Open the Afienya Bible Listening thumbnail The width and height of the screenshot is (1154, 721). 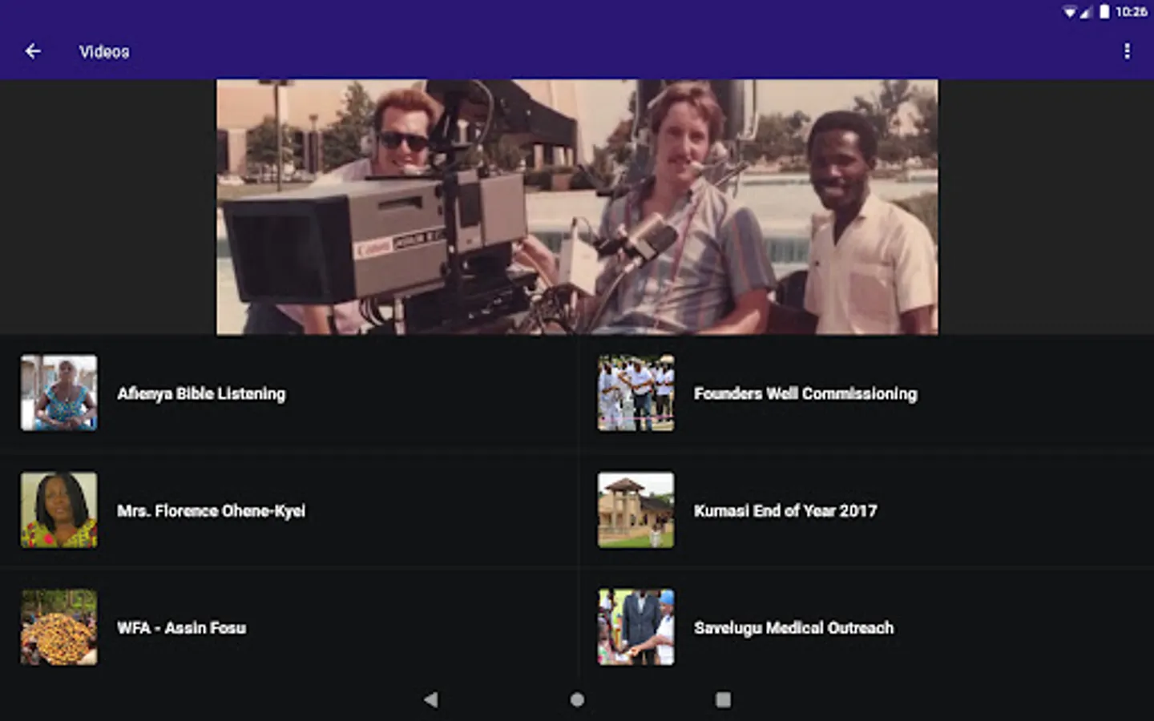[x=59, y=393]
